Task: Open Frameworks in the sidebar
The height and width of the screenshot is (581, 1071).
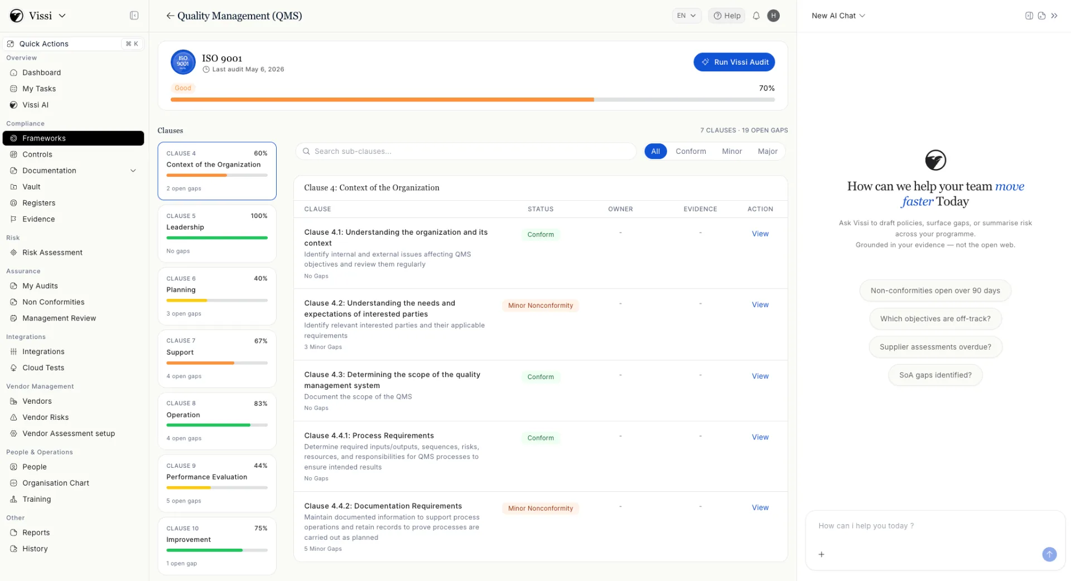Action: tap(73, 138)
